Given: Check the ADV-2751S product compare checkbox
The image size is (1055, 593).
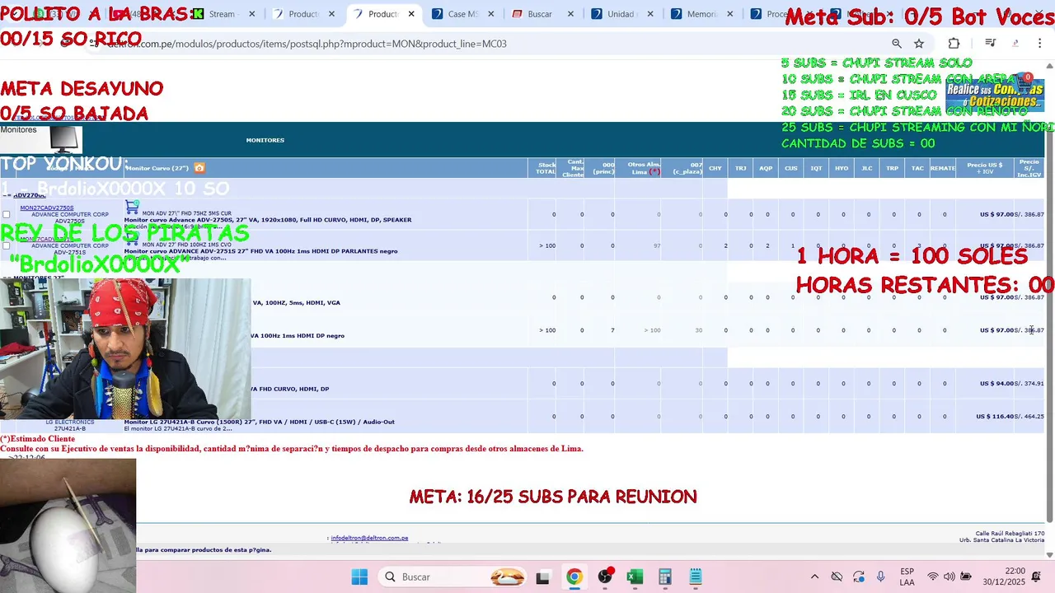Looking at the screenshot, I should tap(7, 245).
